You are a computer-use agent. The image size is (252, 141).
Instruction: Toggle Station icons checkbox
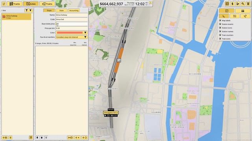pyautogui.click(x=220, y=28)
